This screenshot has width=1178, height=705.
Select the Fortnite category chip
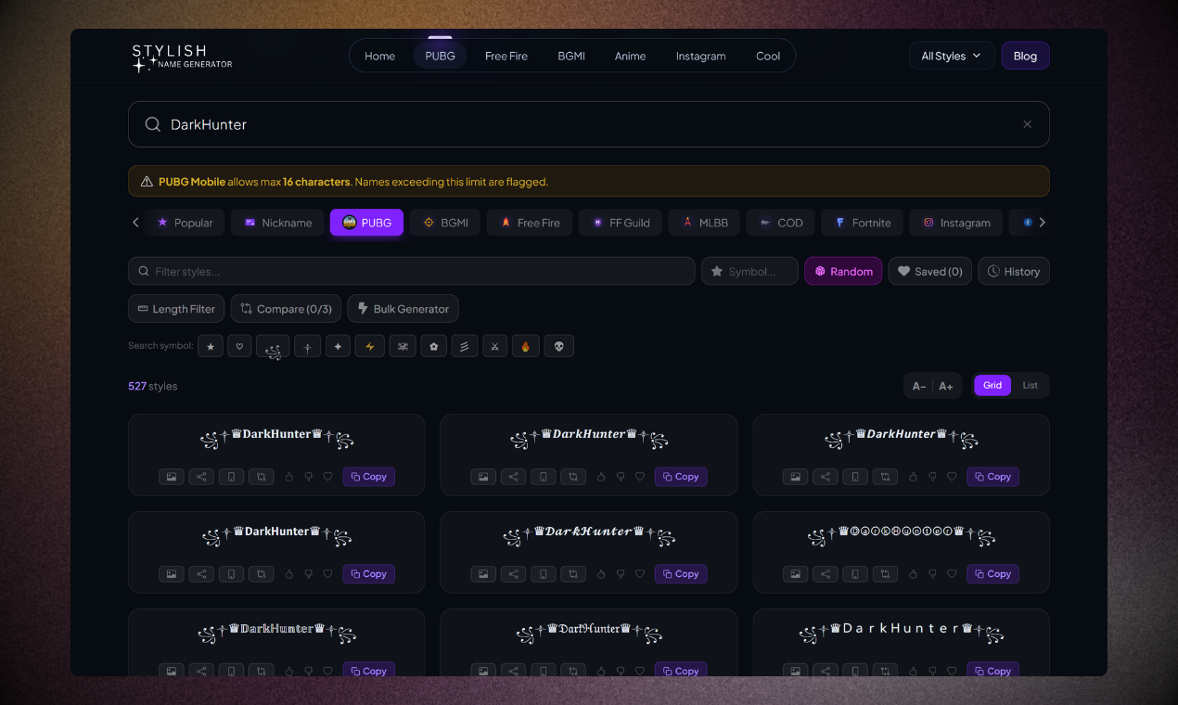pos(863,223)
